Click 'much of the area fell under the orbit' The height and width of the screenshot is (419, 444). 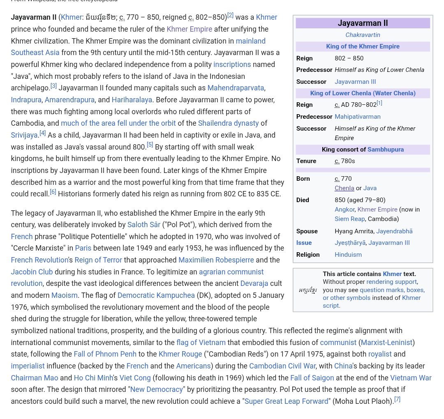(118, 123)
